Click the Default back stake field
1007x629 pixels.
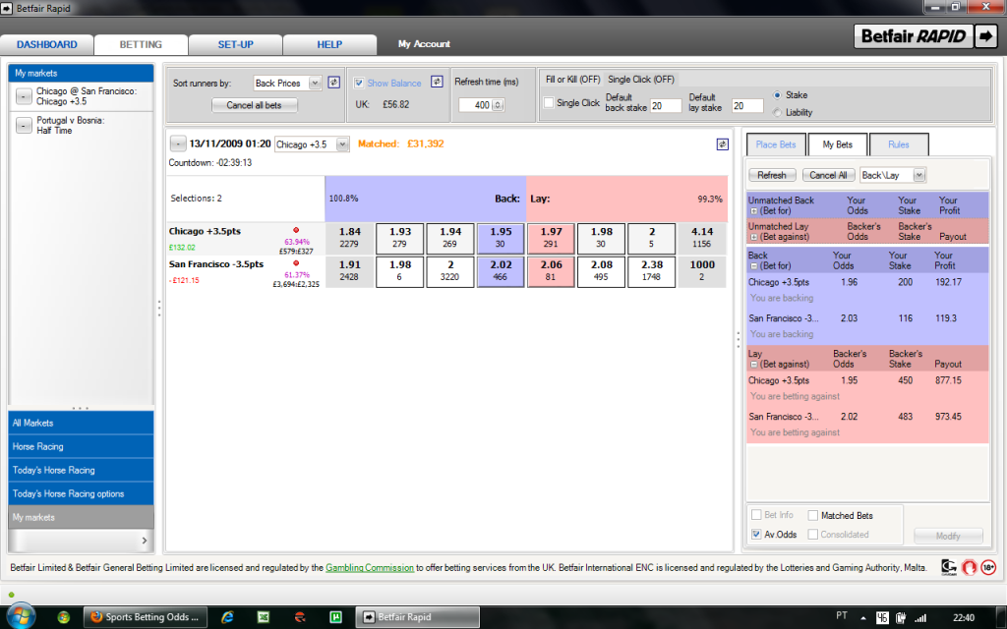[666, 106]
